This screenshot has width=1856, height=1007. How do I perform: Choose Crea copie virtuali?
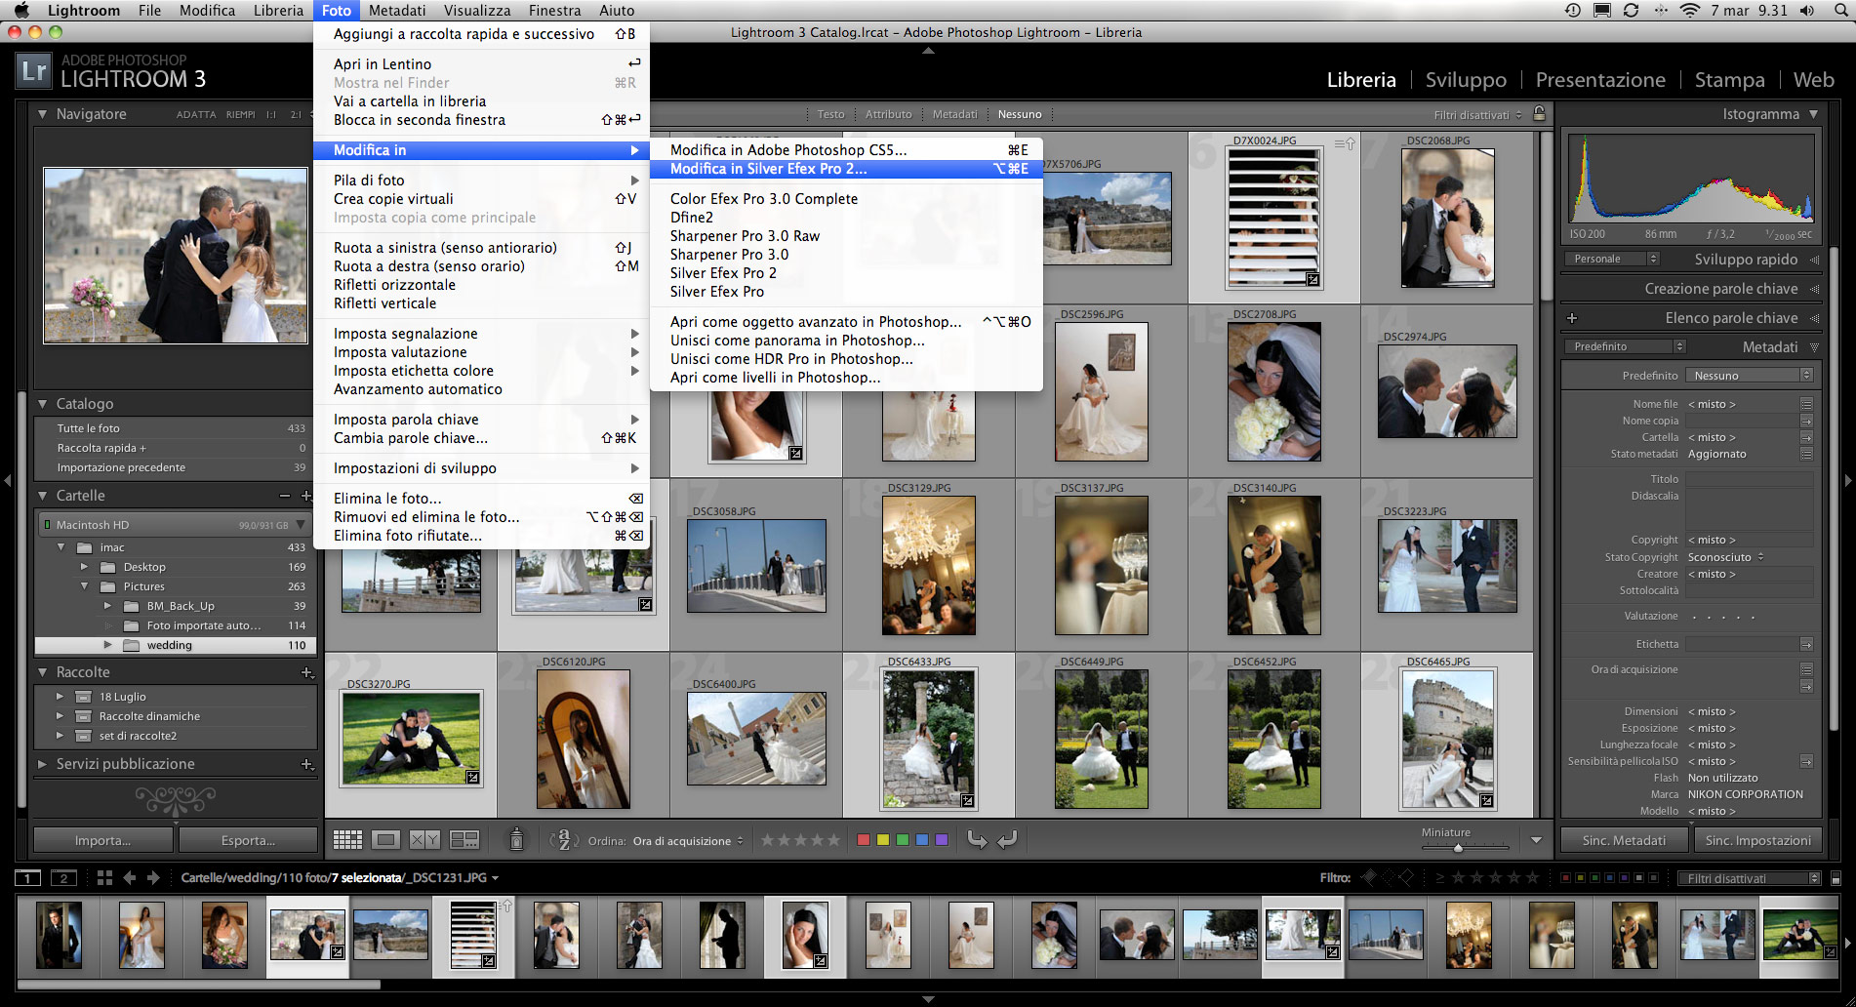pyautogui.click(x=481, y=199)
